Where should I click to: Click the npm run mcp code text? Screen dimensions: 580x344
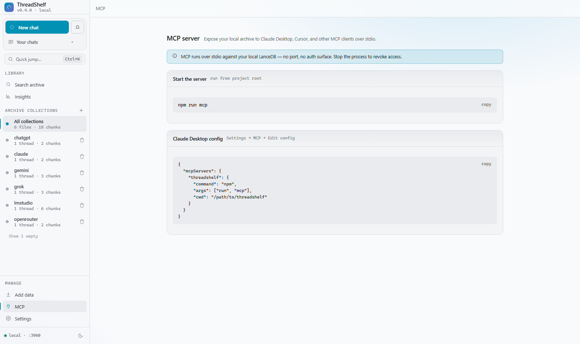click(x=192, y=105)
